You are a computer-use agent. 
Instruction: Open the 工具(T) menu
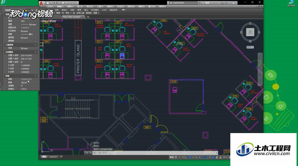tap(100, 7)
